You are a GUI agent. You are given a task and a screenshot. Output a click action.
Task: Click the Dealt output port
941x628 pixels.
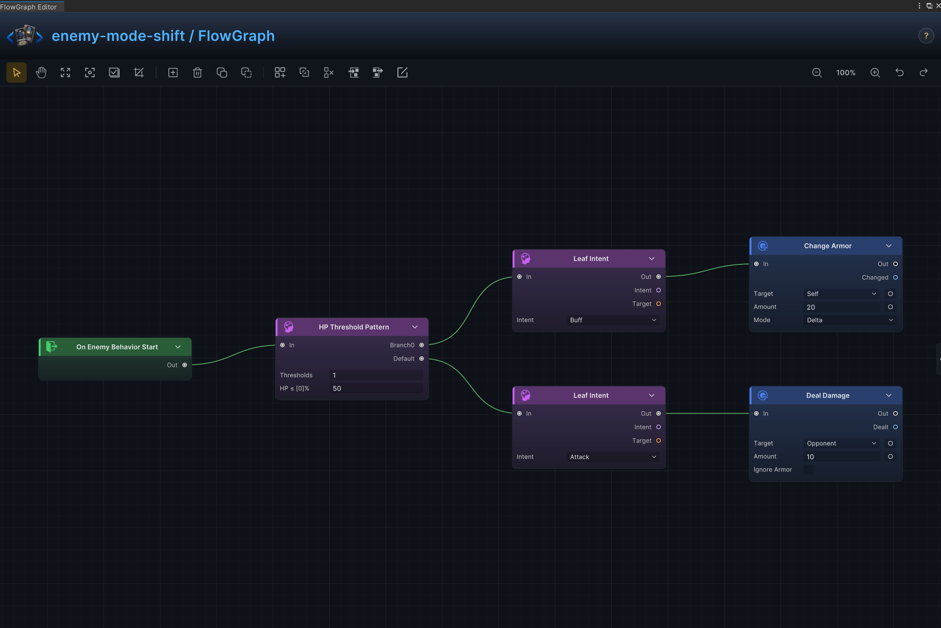[x=895, y=427]
